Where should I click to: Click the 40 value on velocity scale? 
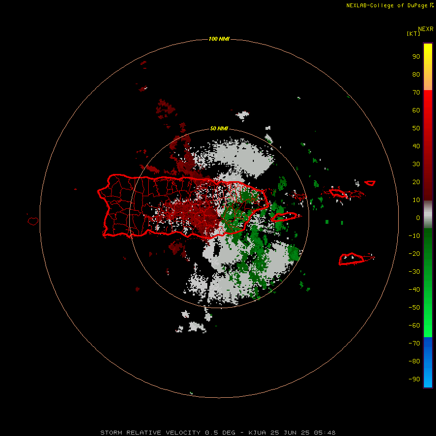pyautogui.click(x=416, y=146)
